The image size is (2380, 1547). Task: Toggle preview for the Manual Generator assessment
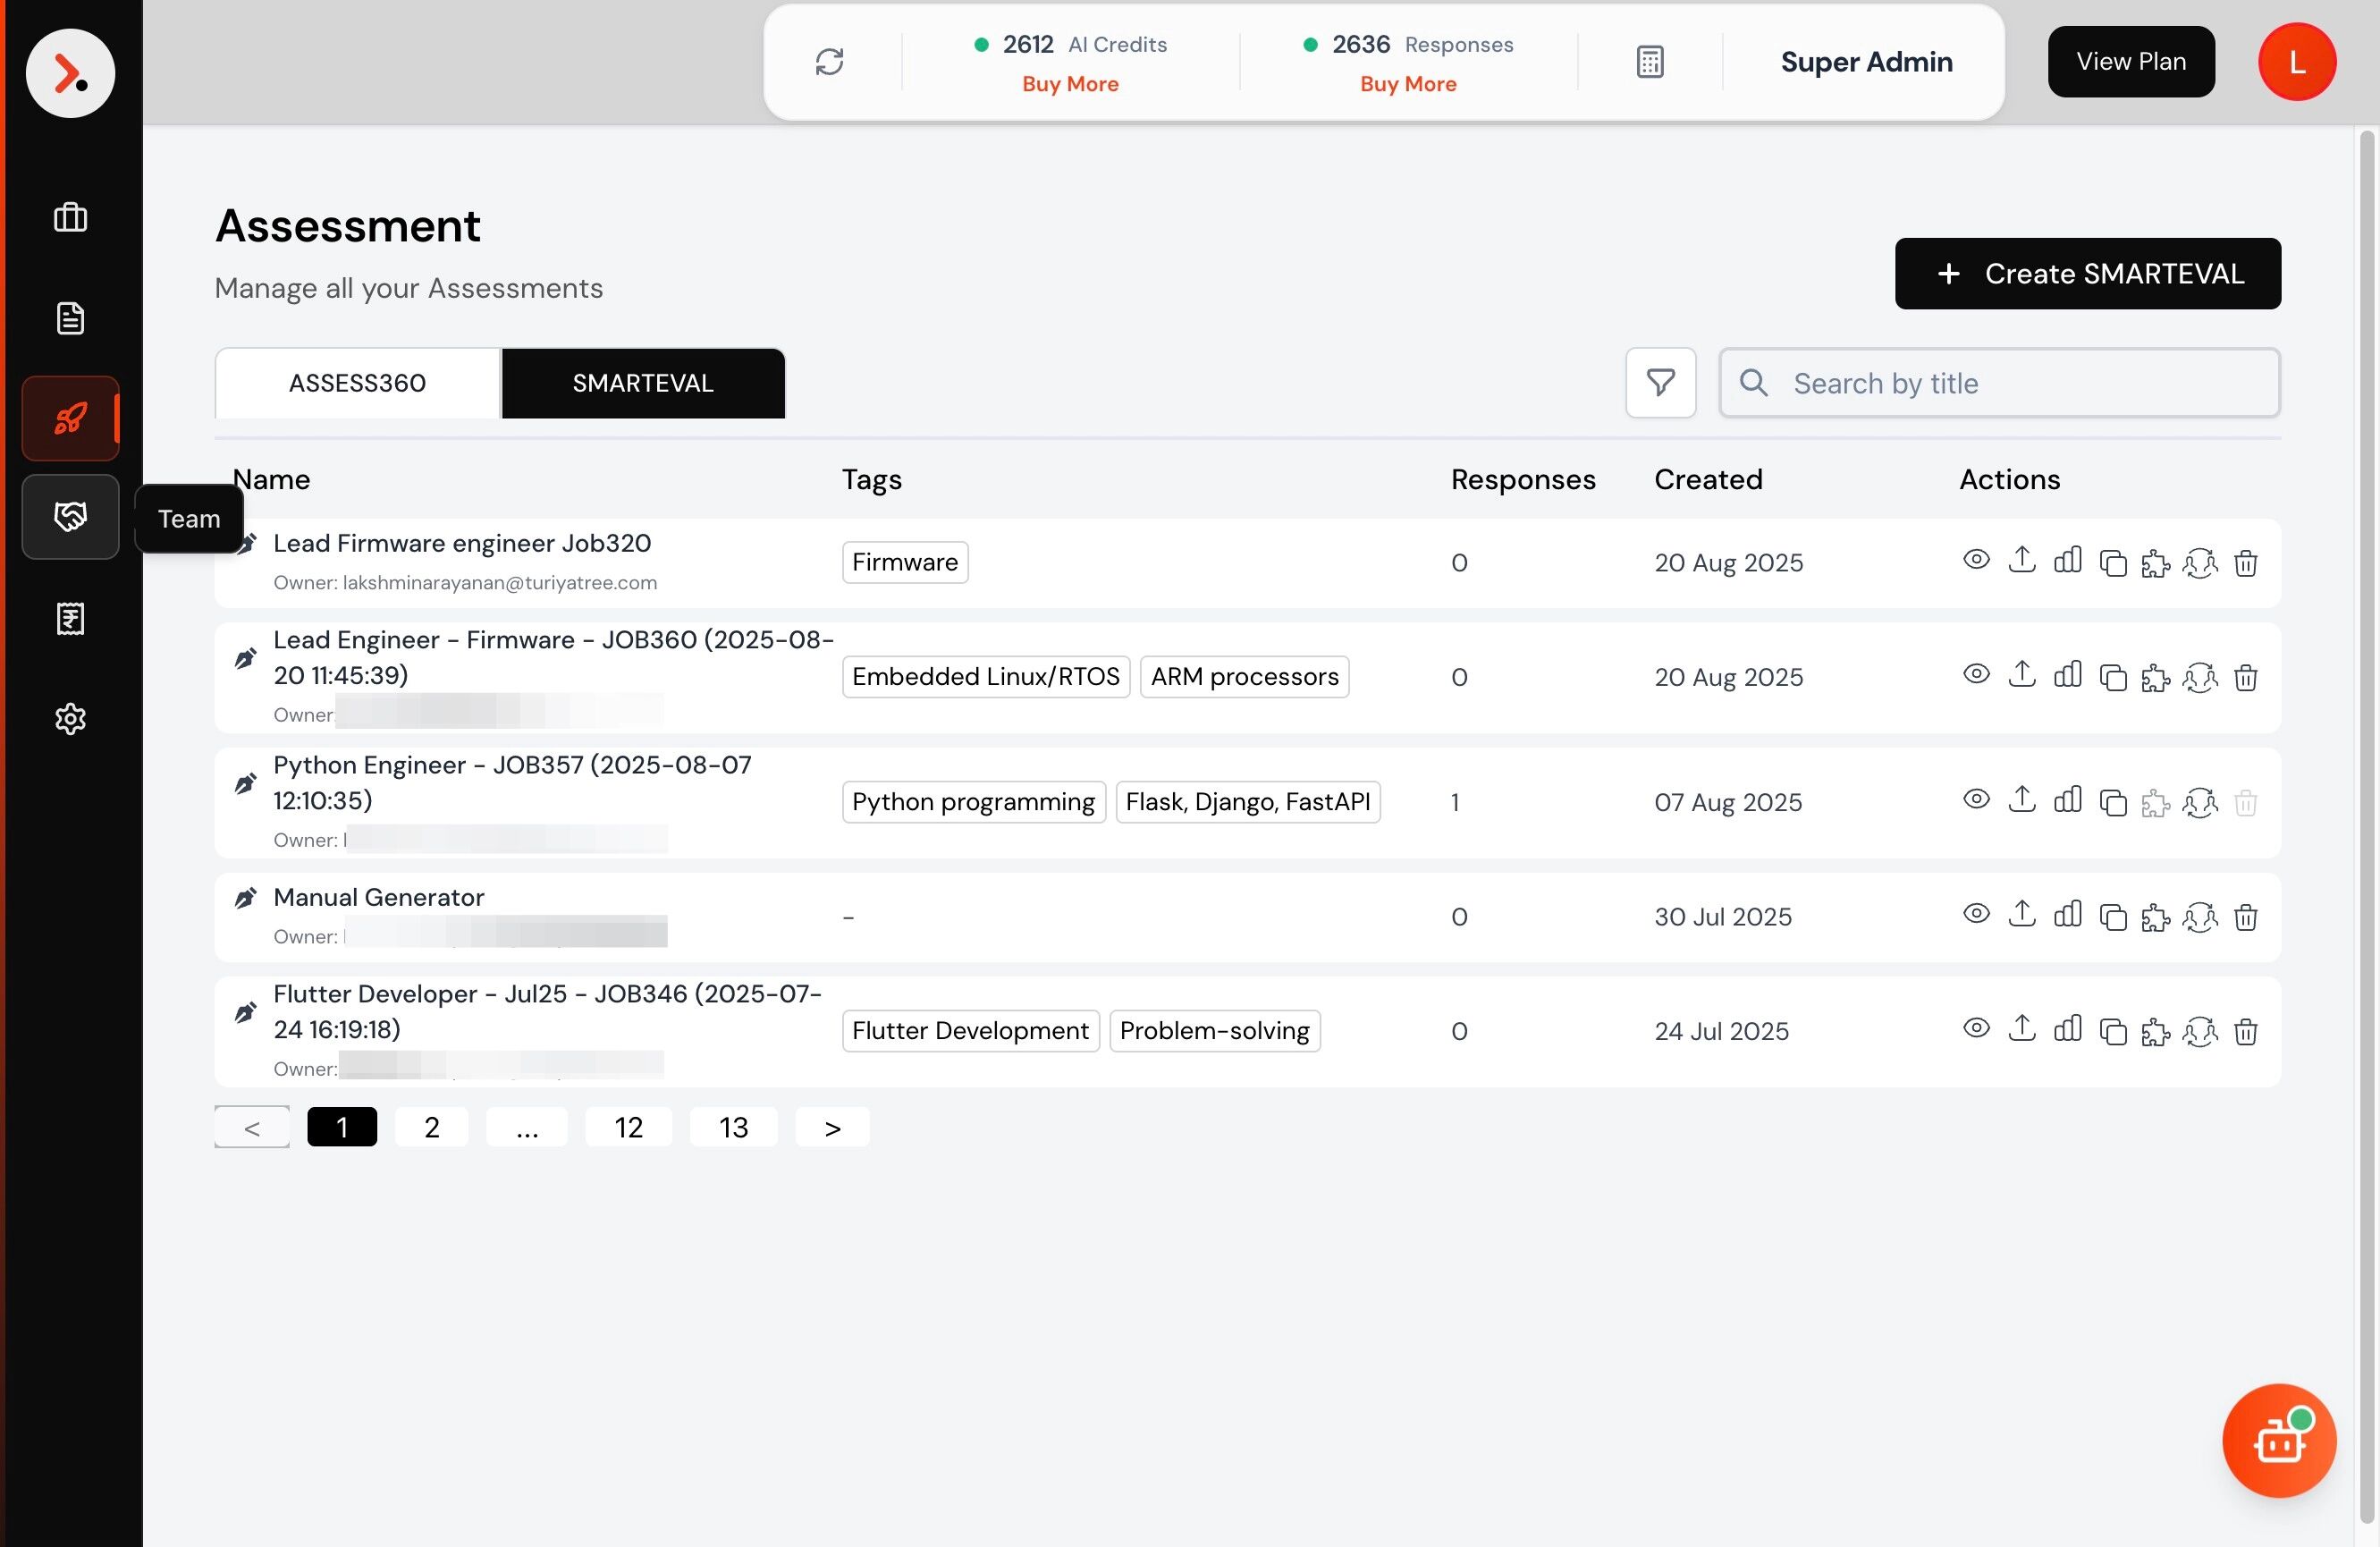pos(1977,914)
